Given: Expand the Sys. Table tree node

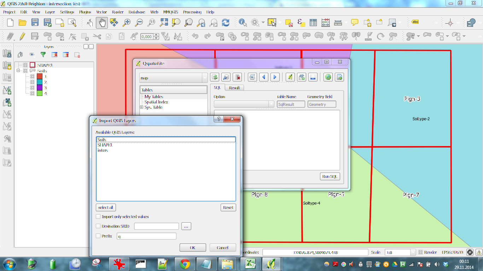Looking at the screenshot, I should 142,107.
